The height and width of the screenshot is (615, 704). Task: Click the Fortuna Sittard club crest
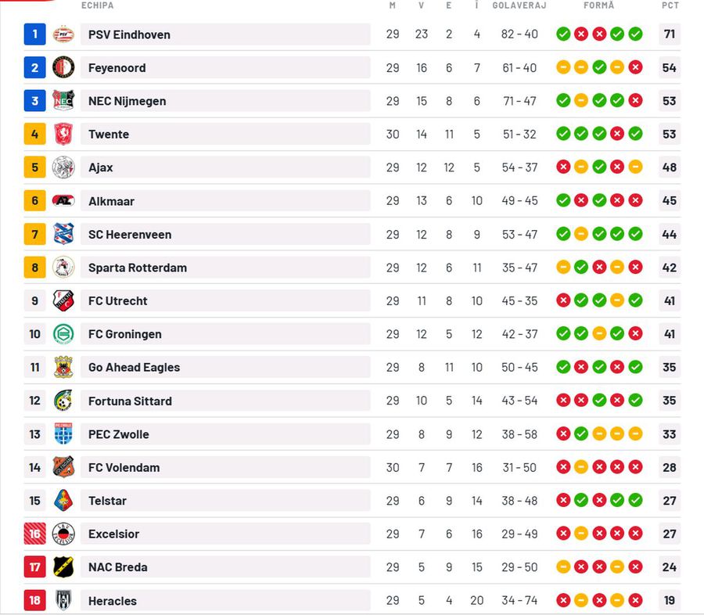coord(63,401)
